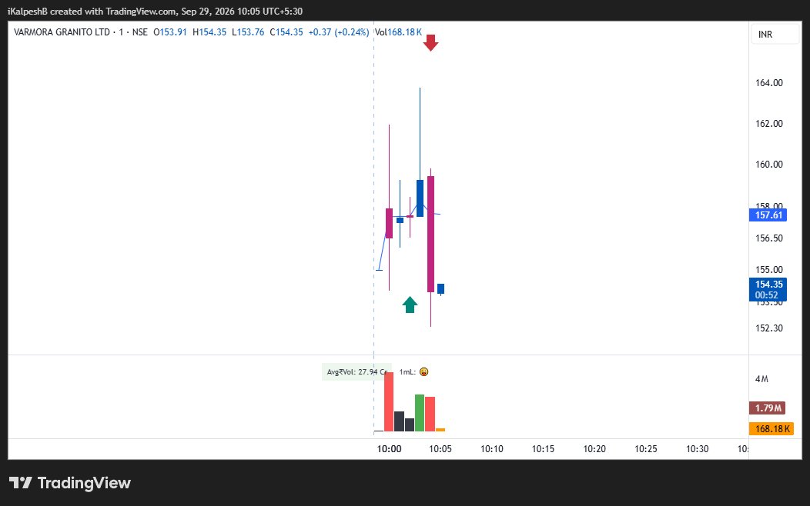Click the emoji next to 1mL label
Viewport: 810px width, 506px height.
tap(423, 372)
